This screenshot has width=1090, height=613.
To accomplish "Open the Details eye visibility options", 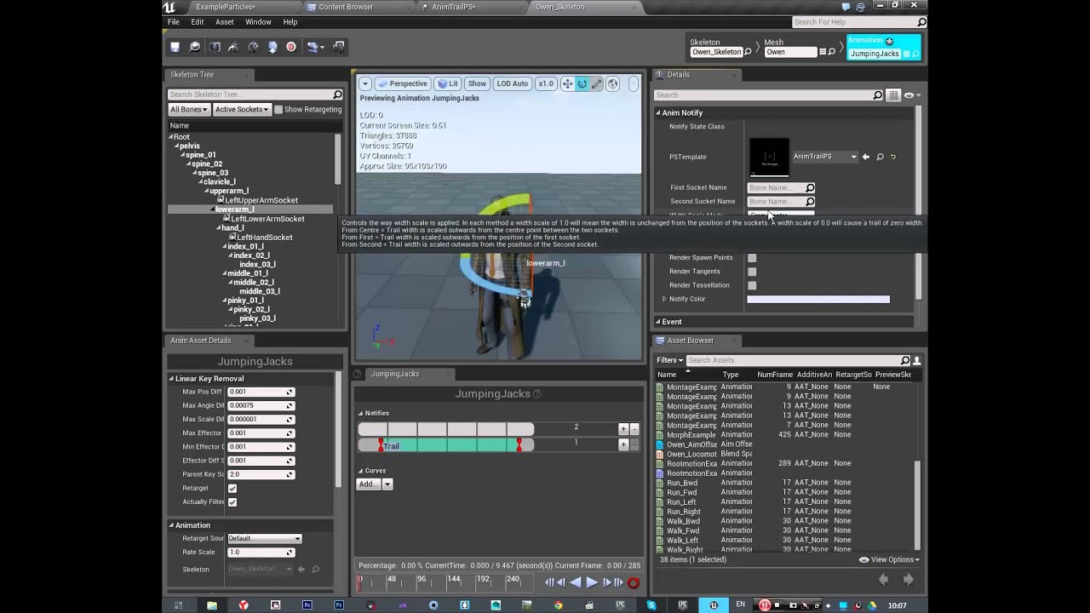I will click(x=911, y=95).
